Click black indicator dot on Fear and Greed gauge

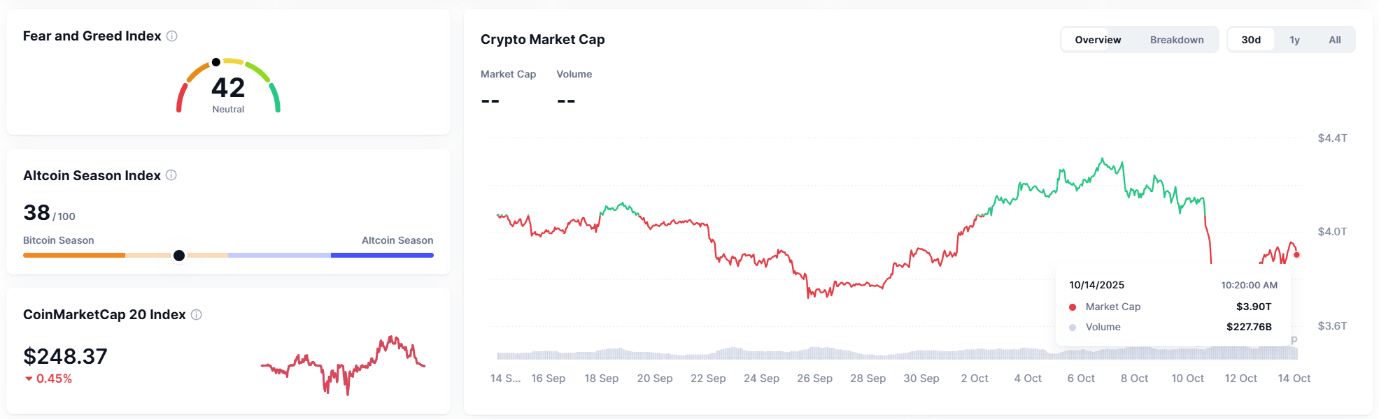click(216, 62)
